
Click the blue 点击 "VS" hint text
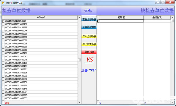point(89,70)
